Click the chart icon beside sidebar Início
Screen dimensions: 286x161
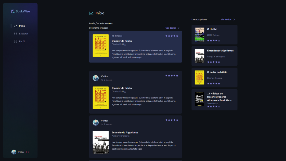click(x=16, y=26)
